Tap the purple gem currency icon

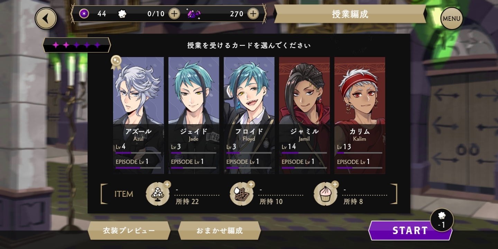[x=194, y=14]
